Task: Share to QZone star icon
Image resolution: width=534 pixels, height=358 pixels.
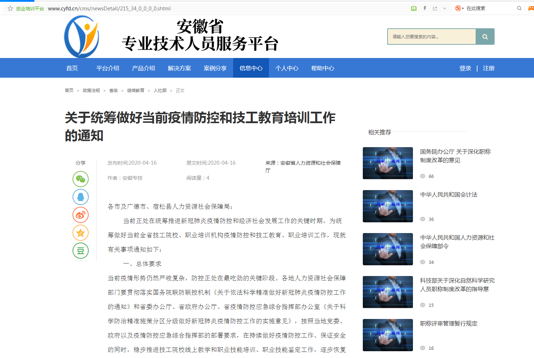Action: tap(81, 233)
